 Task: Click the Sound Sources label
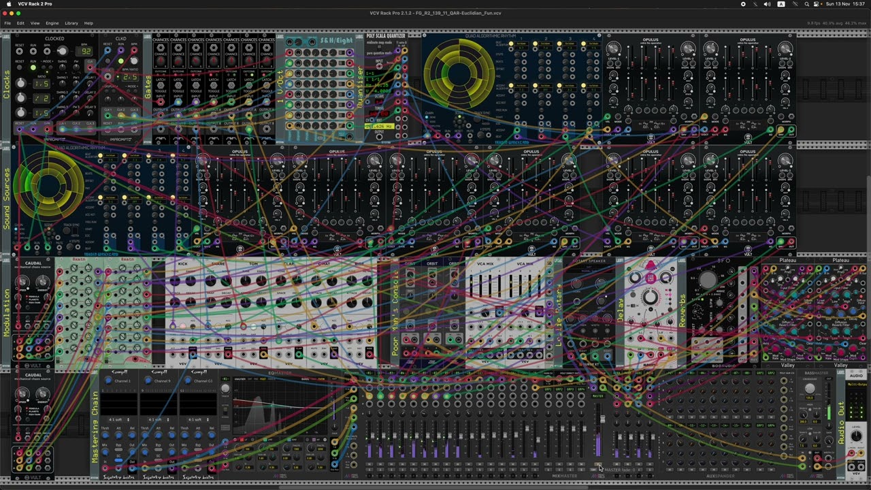point(7,198)
